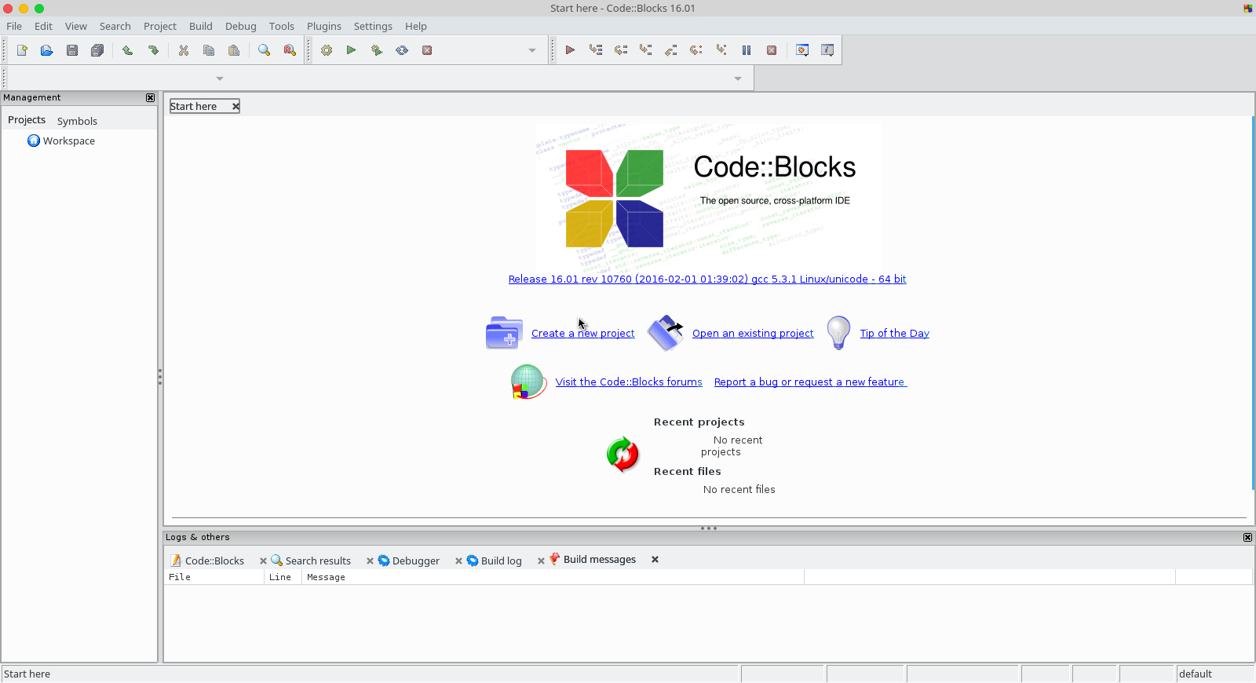The height and width of the screenshot is (683, 1256).
Task: Click Open an existing project link
Action: pyautogui.click(x=753, y=334)
